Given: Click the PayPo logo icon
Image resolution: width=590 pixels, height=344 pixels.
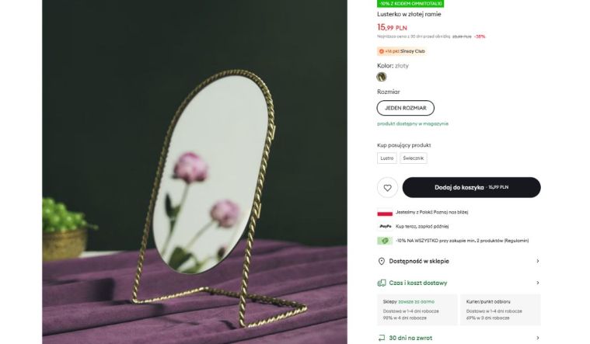Looking at the screenshot, I should 386,226.
